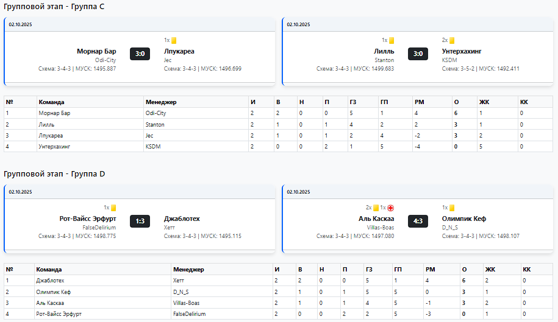558x322 pixels.
Task: Click yellow card icon above Лпукареа match card
Action: 174,41
